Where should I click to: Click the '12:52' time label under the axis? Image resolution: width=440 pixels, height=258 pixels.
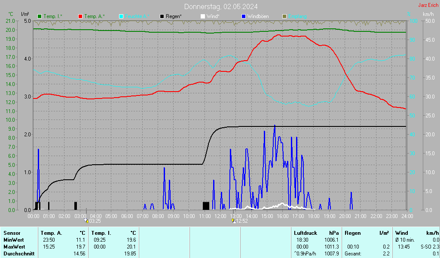(242, 221)
